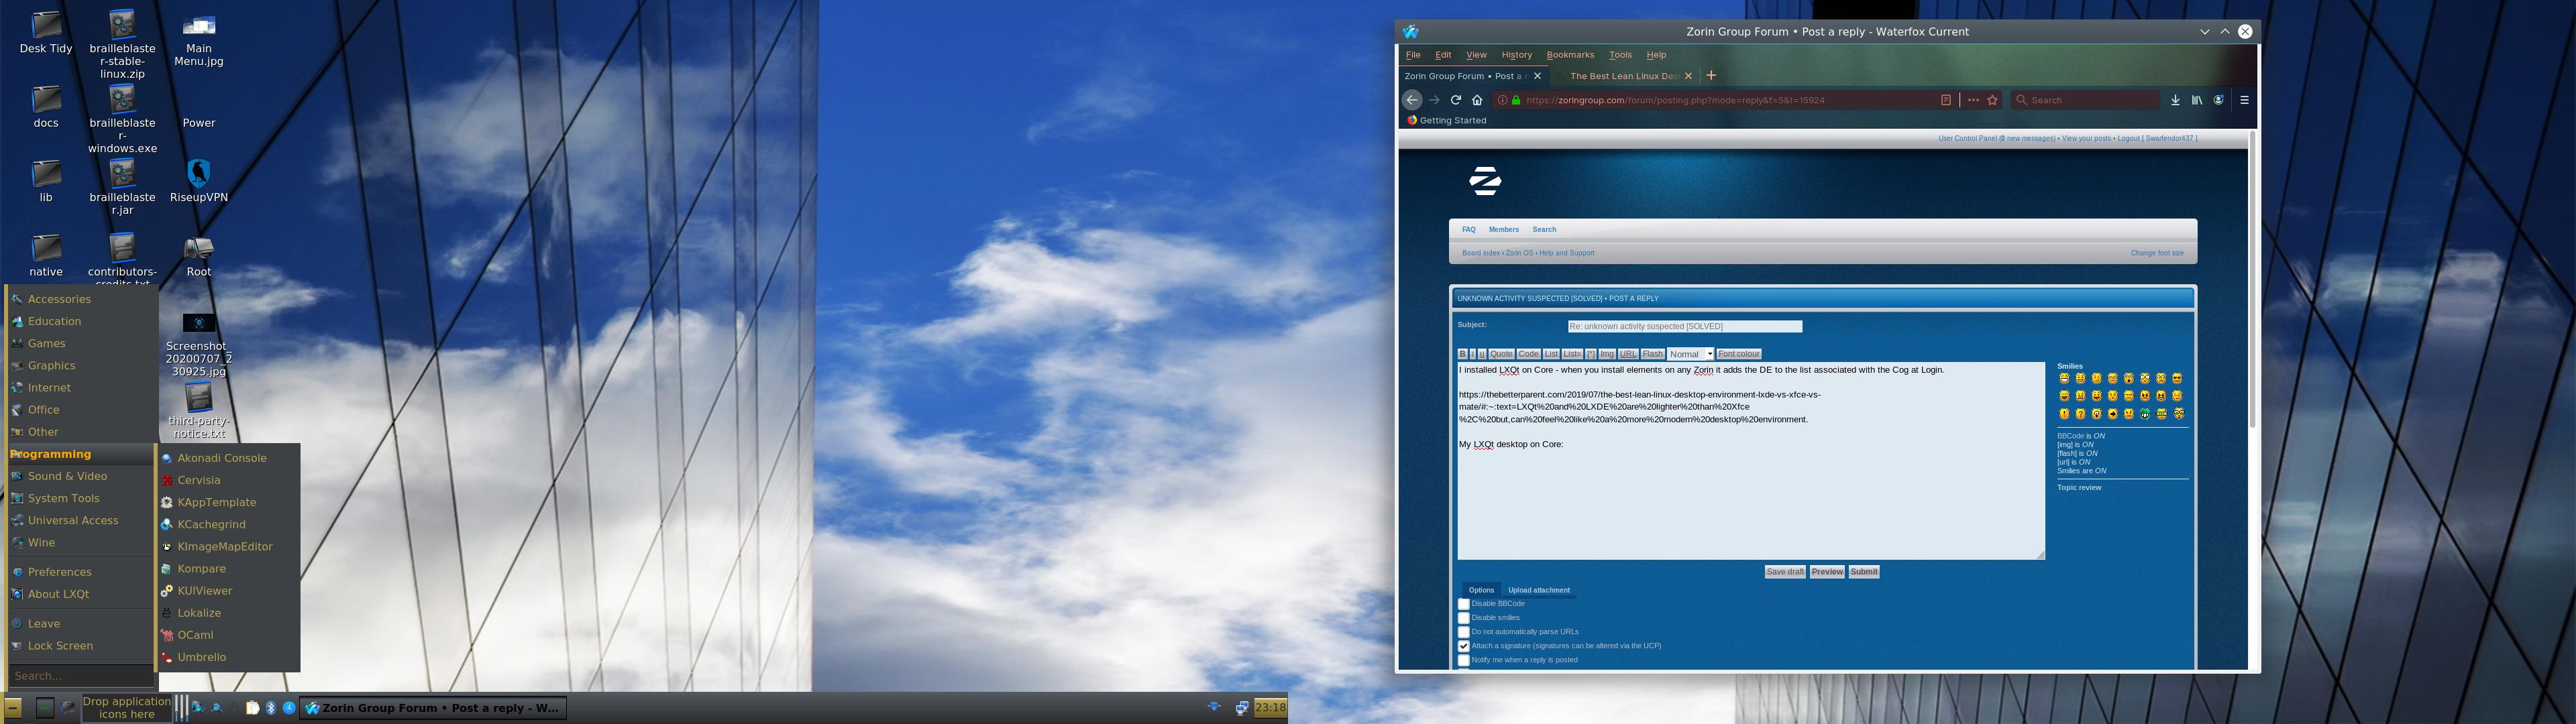Screen dimensions: 2576x724
Task: Open the Library icon in toolbar
Action: tap(2197, 100)
